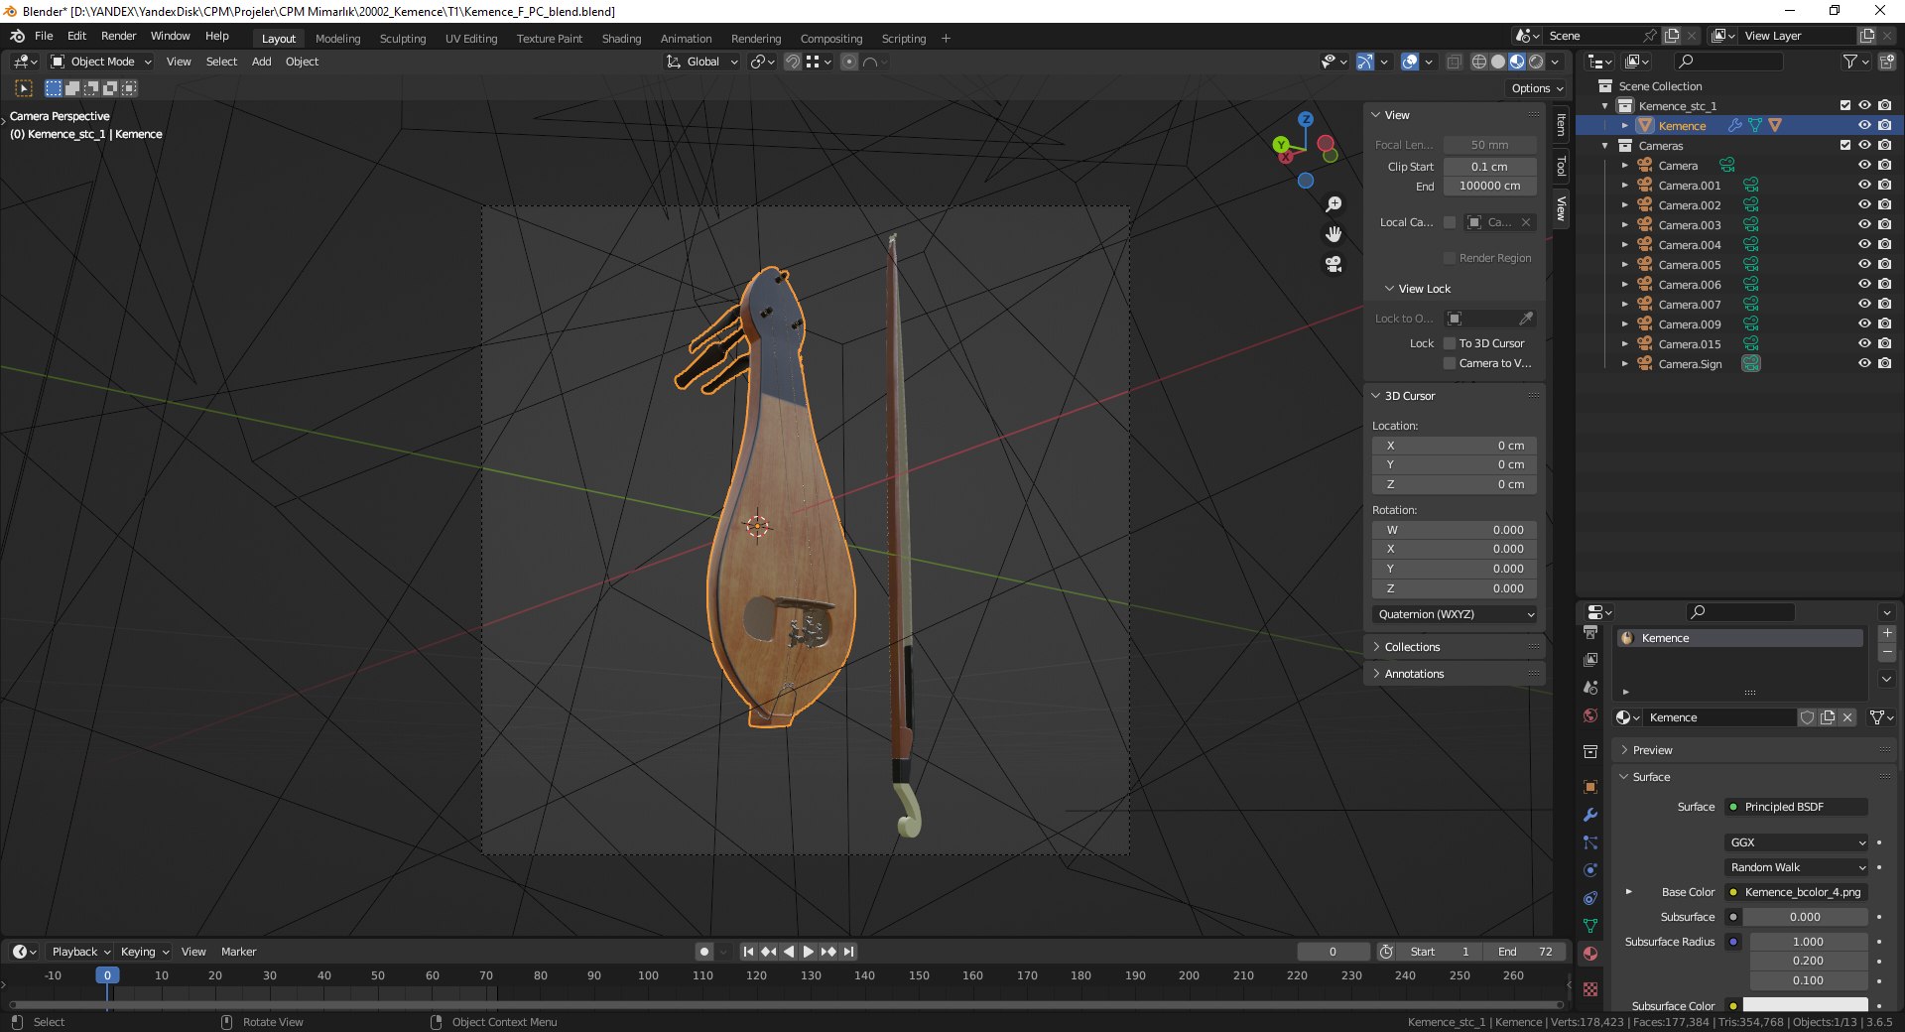Click the pan hand icon in viewport

(x=1333, y=234)
